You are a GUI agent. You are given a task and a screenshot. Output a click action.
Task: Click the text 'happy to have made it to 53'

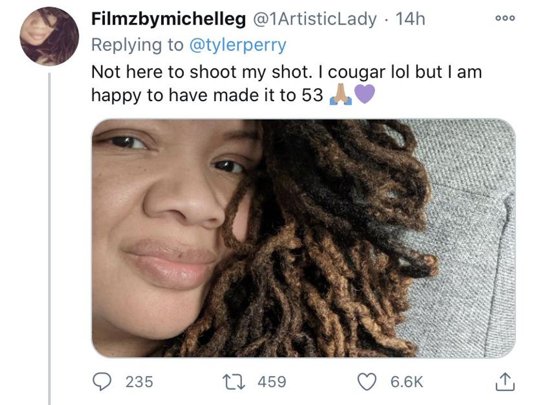pyautogui.click(x=209, y=96)
